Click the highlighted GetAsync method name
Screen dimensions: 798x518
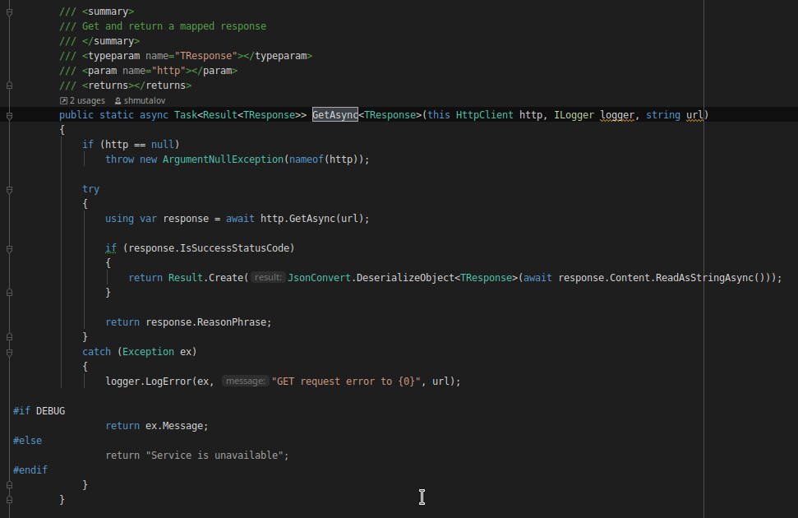point(334,115)
